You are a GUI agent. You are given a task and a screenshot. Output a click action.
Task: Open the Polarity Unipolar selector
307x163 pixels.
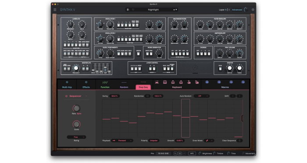pos(153,141)
